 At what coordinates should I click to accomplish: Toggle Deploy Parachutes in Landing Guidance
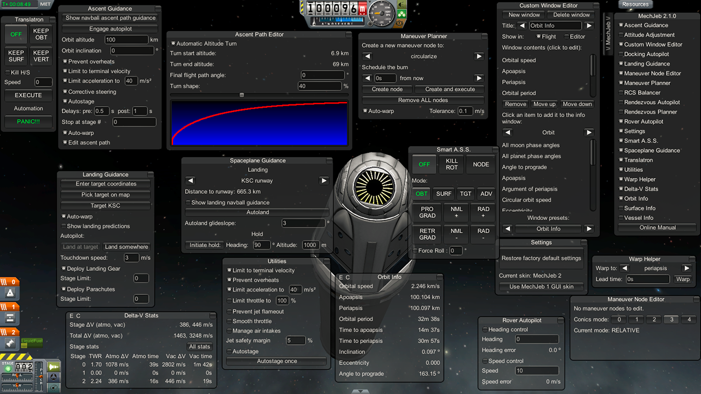click(x=88, y=289)
